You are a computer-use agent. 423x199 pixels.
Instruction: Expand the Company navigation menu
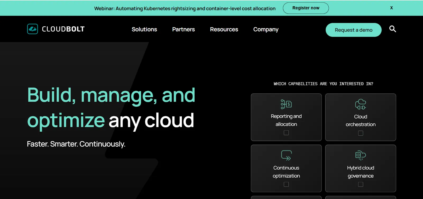click(x=266, y=29)
